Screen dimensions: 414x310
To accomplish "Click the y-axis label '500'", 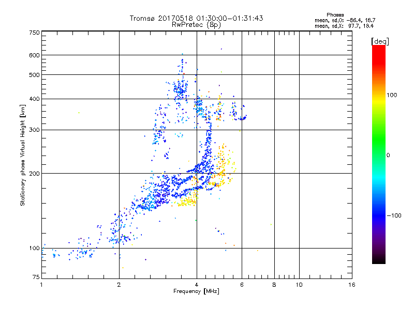I will pos(34,75).
